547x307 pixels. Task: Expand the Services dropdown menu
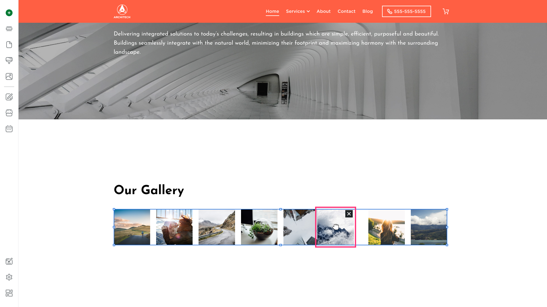[298, 11]
